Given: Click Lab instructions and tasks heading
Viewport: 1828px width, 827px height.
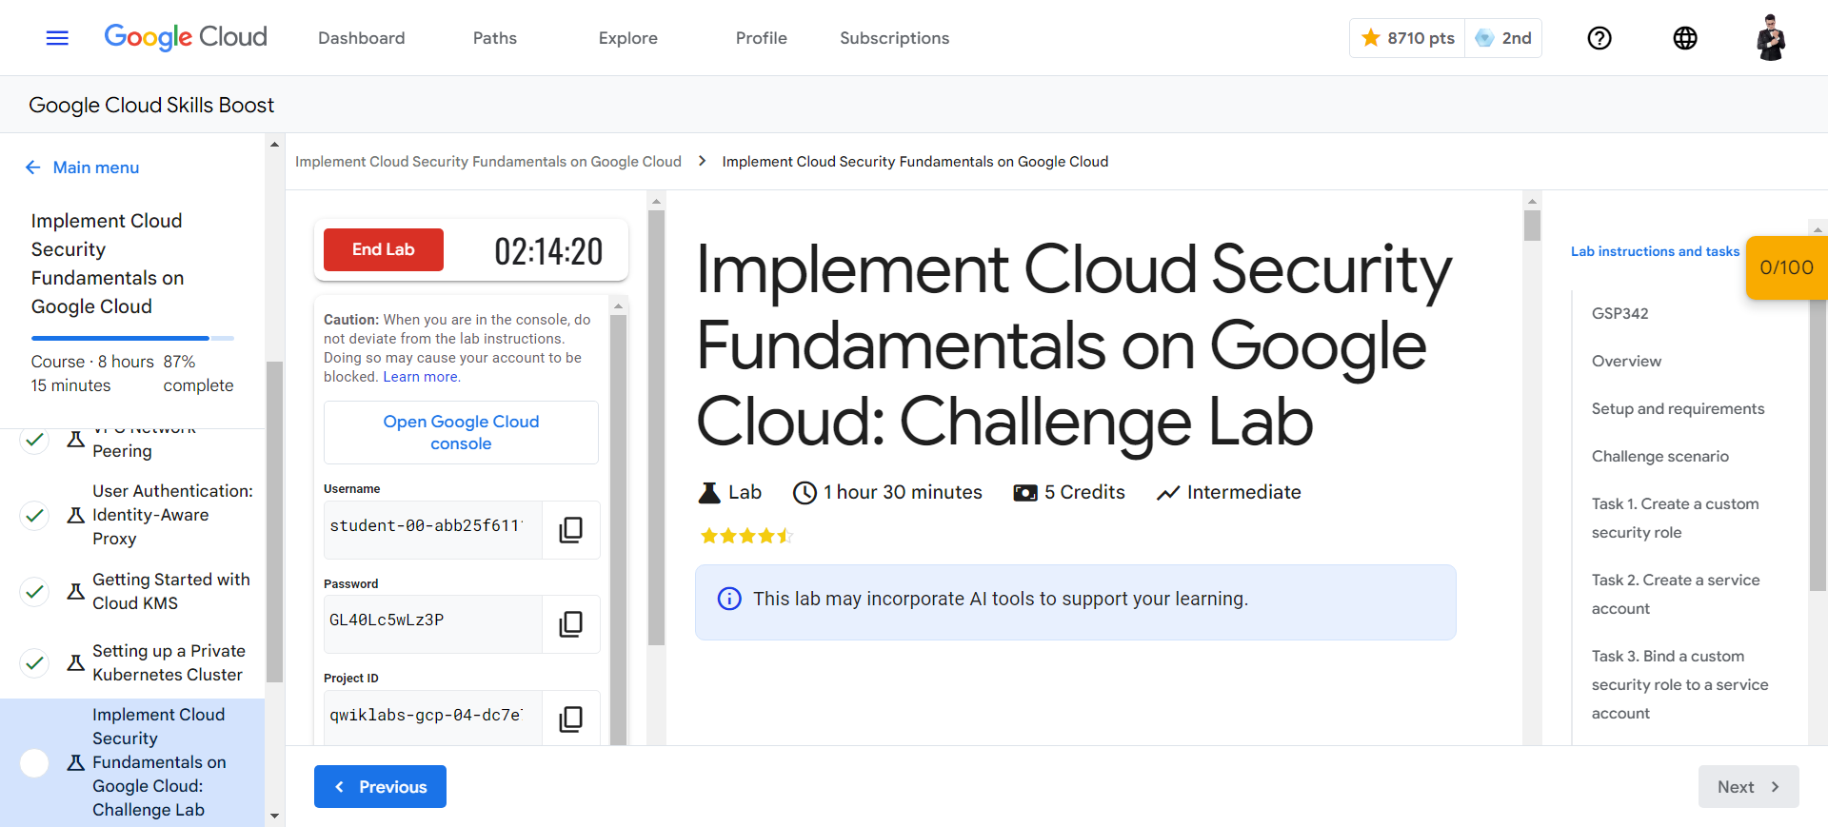Looking at the screenshot, I should [x=1655, y=251].
